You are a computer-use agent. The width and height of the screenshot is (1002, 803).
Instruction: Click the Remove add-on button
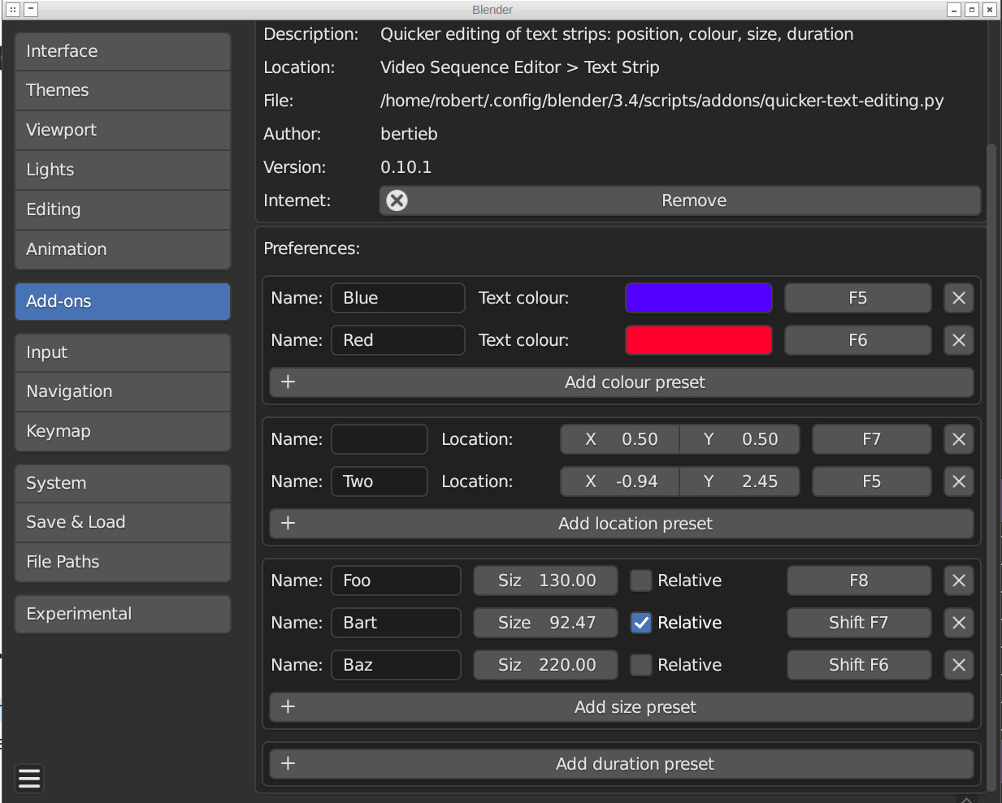coord(680,201)
